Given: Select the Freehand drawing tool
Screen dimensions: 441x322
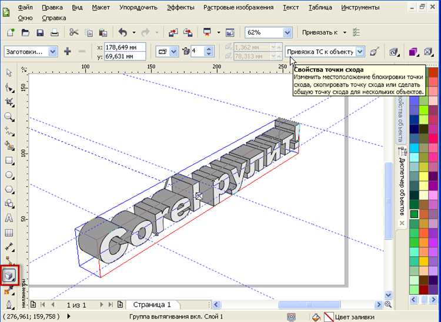Looking at the screenshot, I should (x=9, y=132).
